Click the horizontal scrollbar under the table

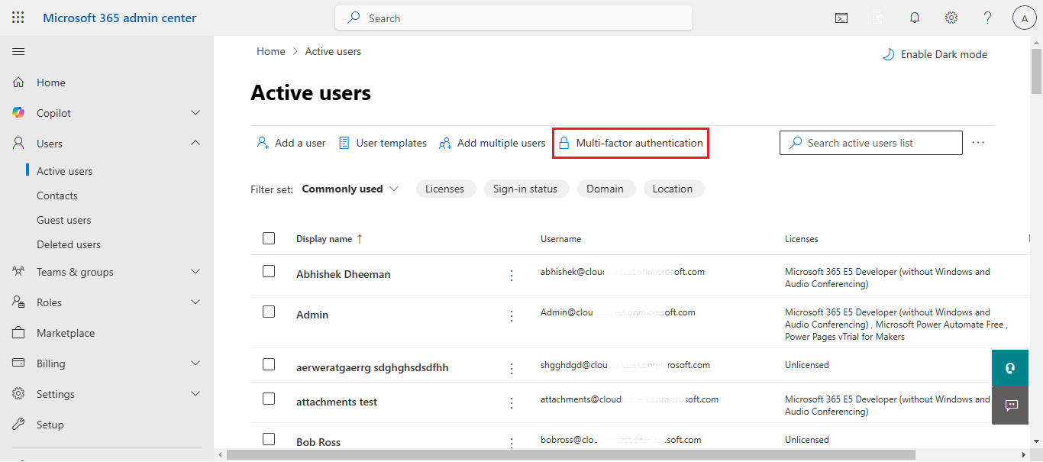(570, 455)
